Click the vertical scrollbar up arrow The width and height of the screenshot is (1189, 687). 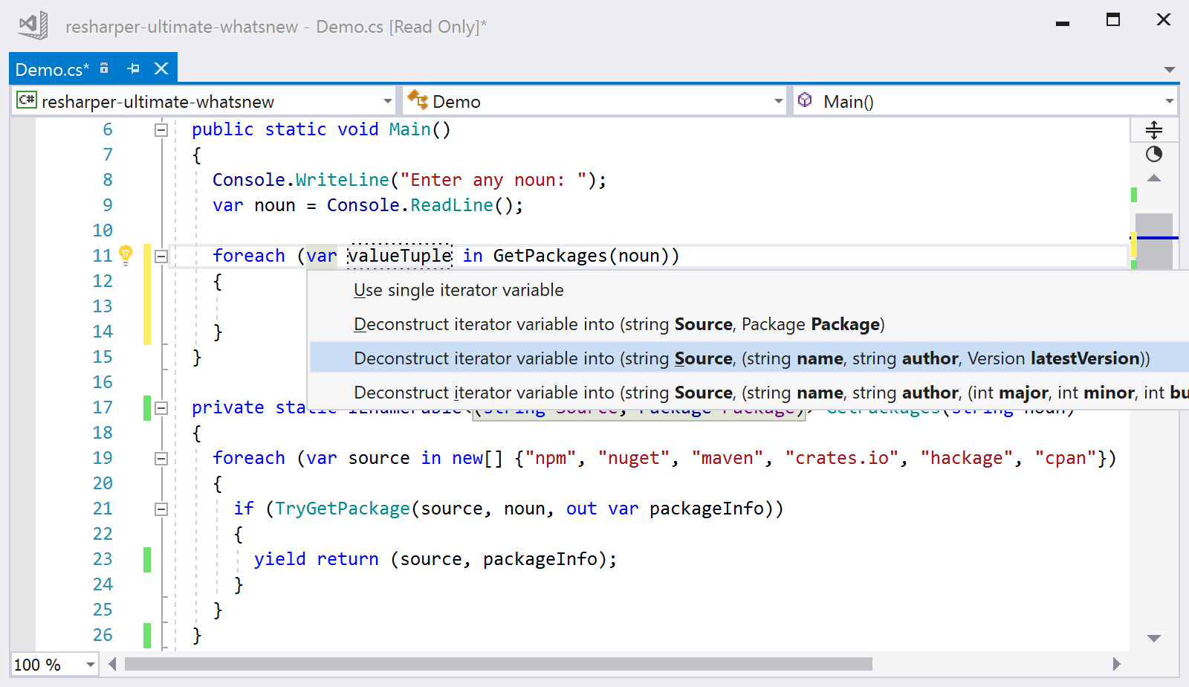click(1154, 178)
